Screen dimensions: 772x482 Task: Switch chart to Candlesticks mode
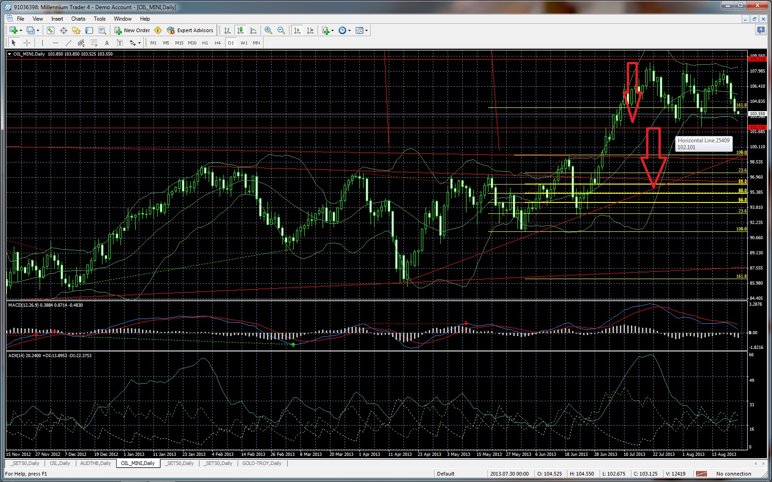(240, 30)
